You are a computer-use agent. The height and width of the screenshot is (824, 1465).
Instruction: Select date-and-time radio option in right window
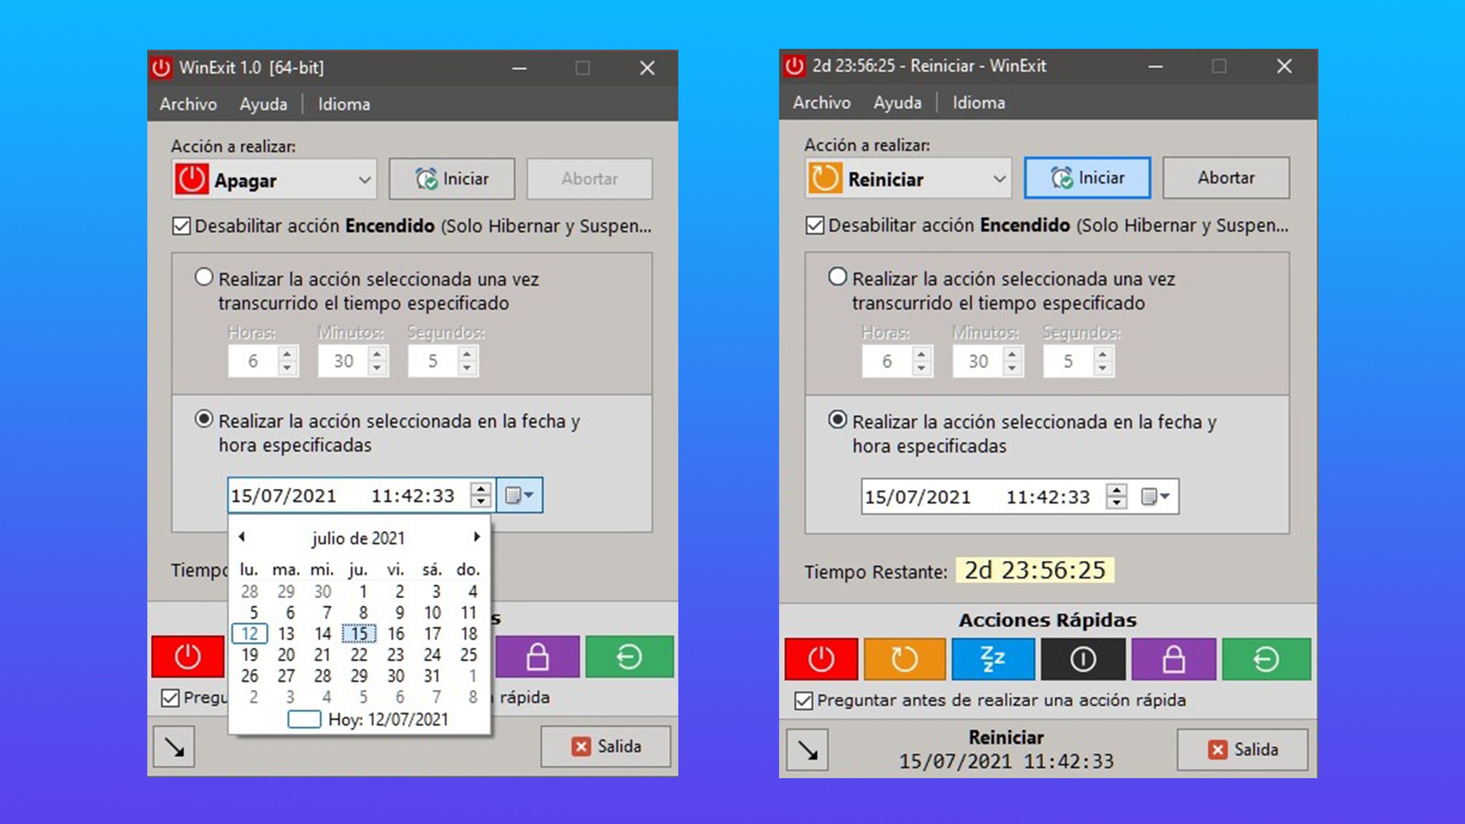click(x=837, y=420)
